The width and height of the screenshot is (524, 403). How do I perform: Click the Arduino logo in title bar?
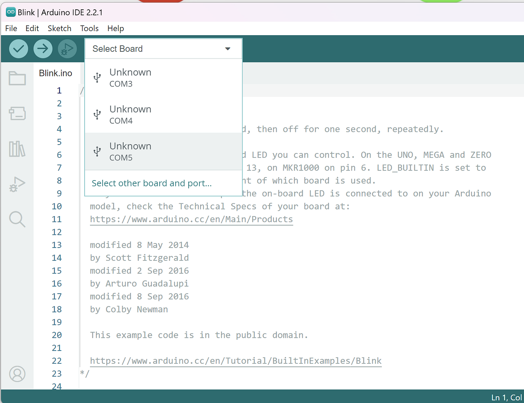[10, 12]
